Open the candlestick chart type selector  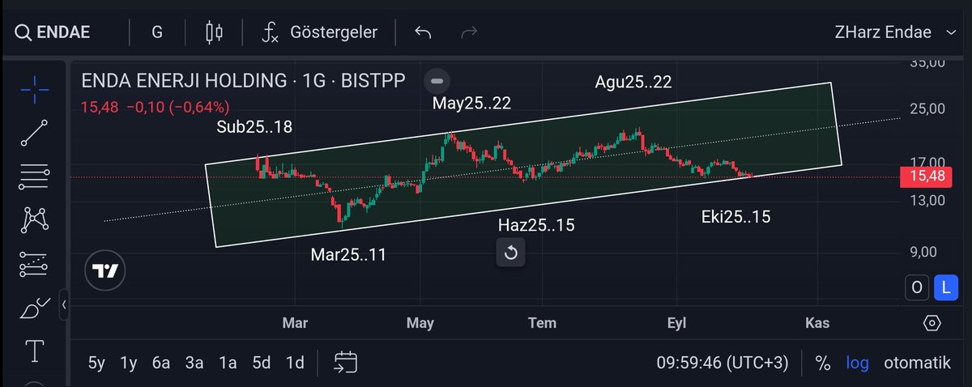coord(214,32)
